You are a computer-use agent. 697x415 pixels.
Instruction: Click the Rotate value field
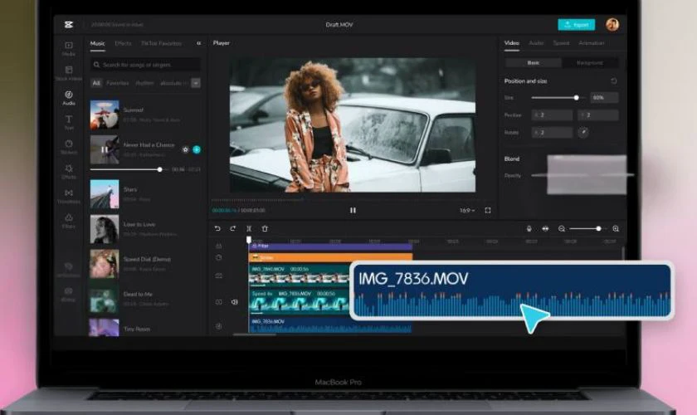click(x=552, y=133)
